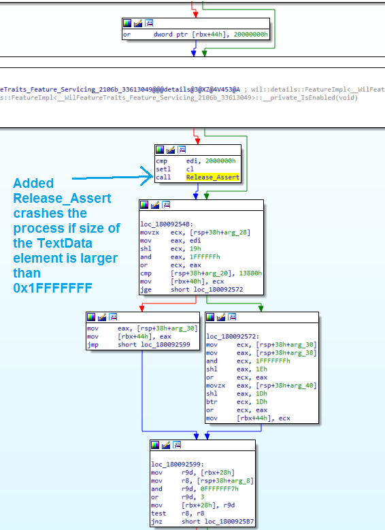Screen dimensions: 385x530
Task: Click 'mov [rbx+44h], eax' instruction
Action: pyautogui.click(x=129, y=336)
